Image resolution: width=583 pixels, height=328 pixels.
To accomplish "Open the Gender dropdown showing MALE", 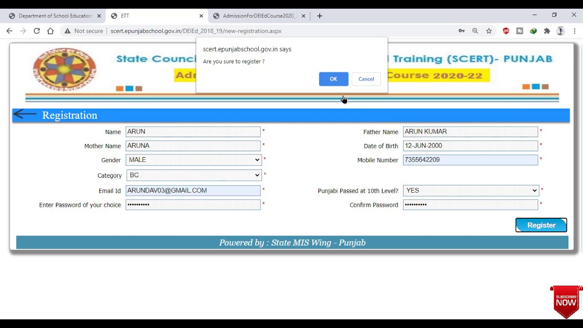I will coord(193,160).
